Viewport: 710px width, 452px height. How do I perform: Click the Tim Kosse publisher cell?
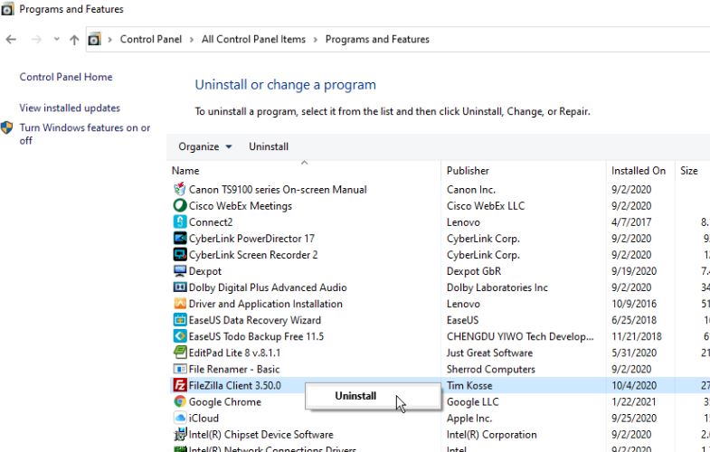click(469, 385)
